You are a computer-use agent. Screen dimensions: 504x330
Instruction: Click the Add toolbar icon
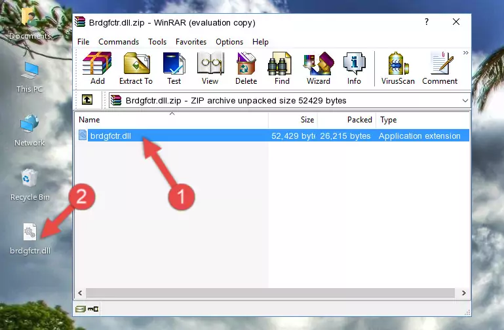pyautogui.click(x=97, y=68)
